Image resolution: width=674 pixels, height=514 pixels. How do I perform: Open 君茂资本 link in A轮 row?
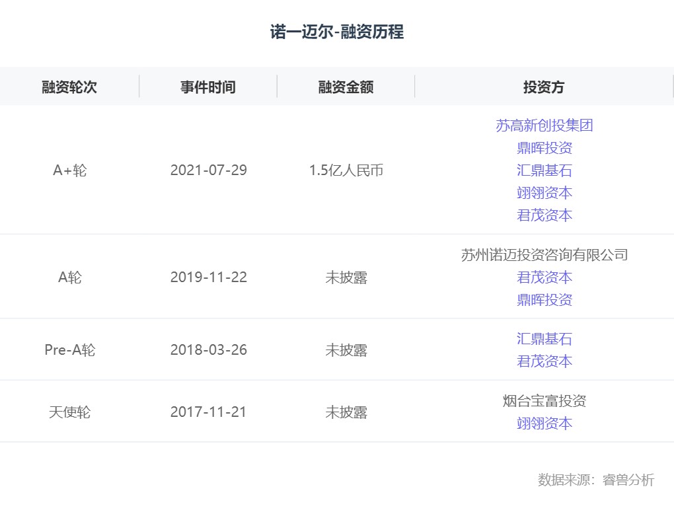click(544, 277)
